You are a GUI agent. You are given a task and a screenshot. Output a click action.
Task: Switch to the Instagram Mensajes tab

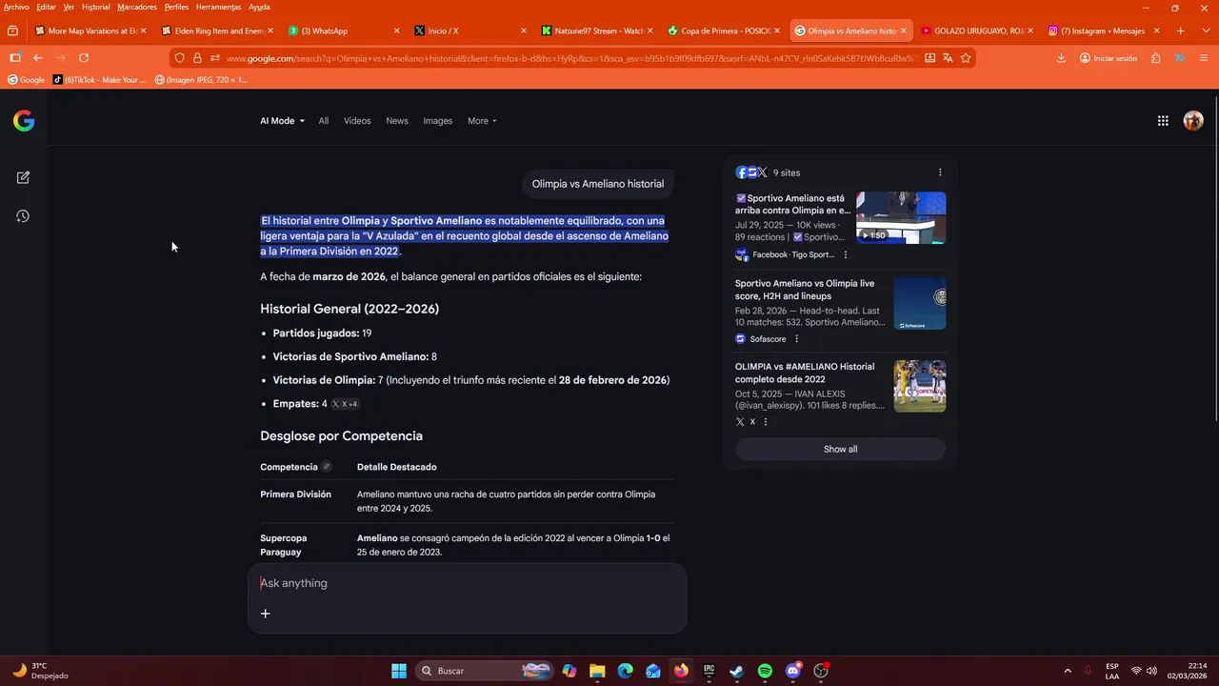pos(1103,30)
